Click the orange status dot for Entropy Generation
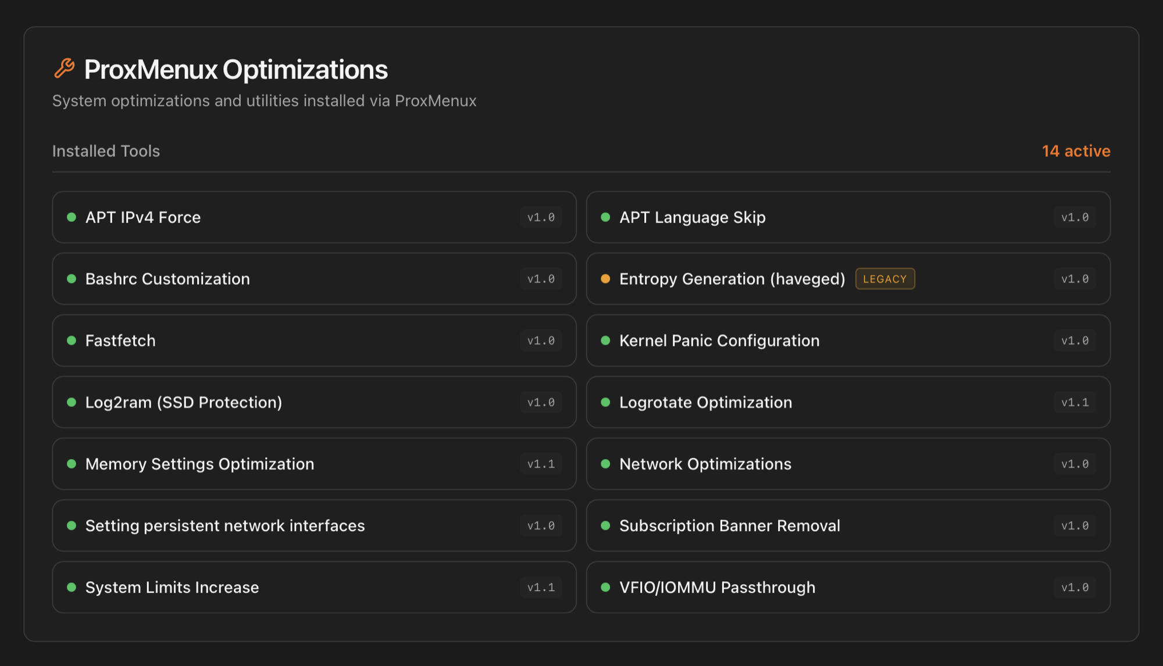The image size is (1163, 666). point(605,279)
